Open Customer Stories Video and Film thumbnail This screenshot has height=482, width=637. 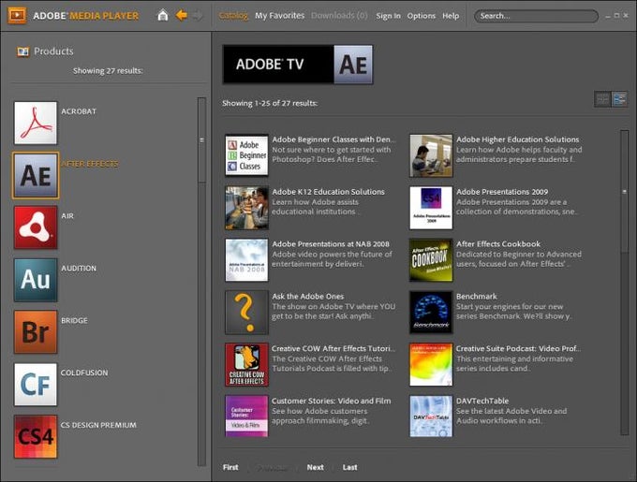[x=246, y=416]
